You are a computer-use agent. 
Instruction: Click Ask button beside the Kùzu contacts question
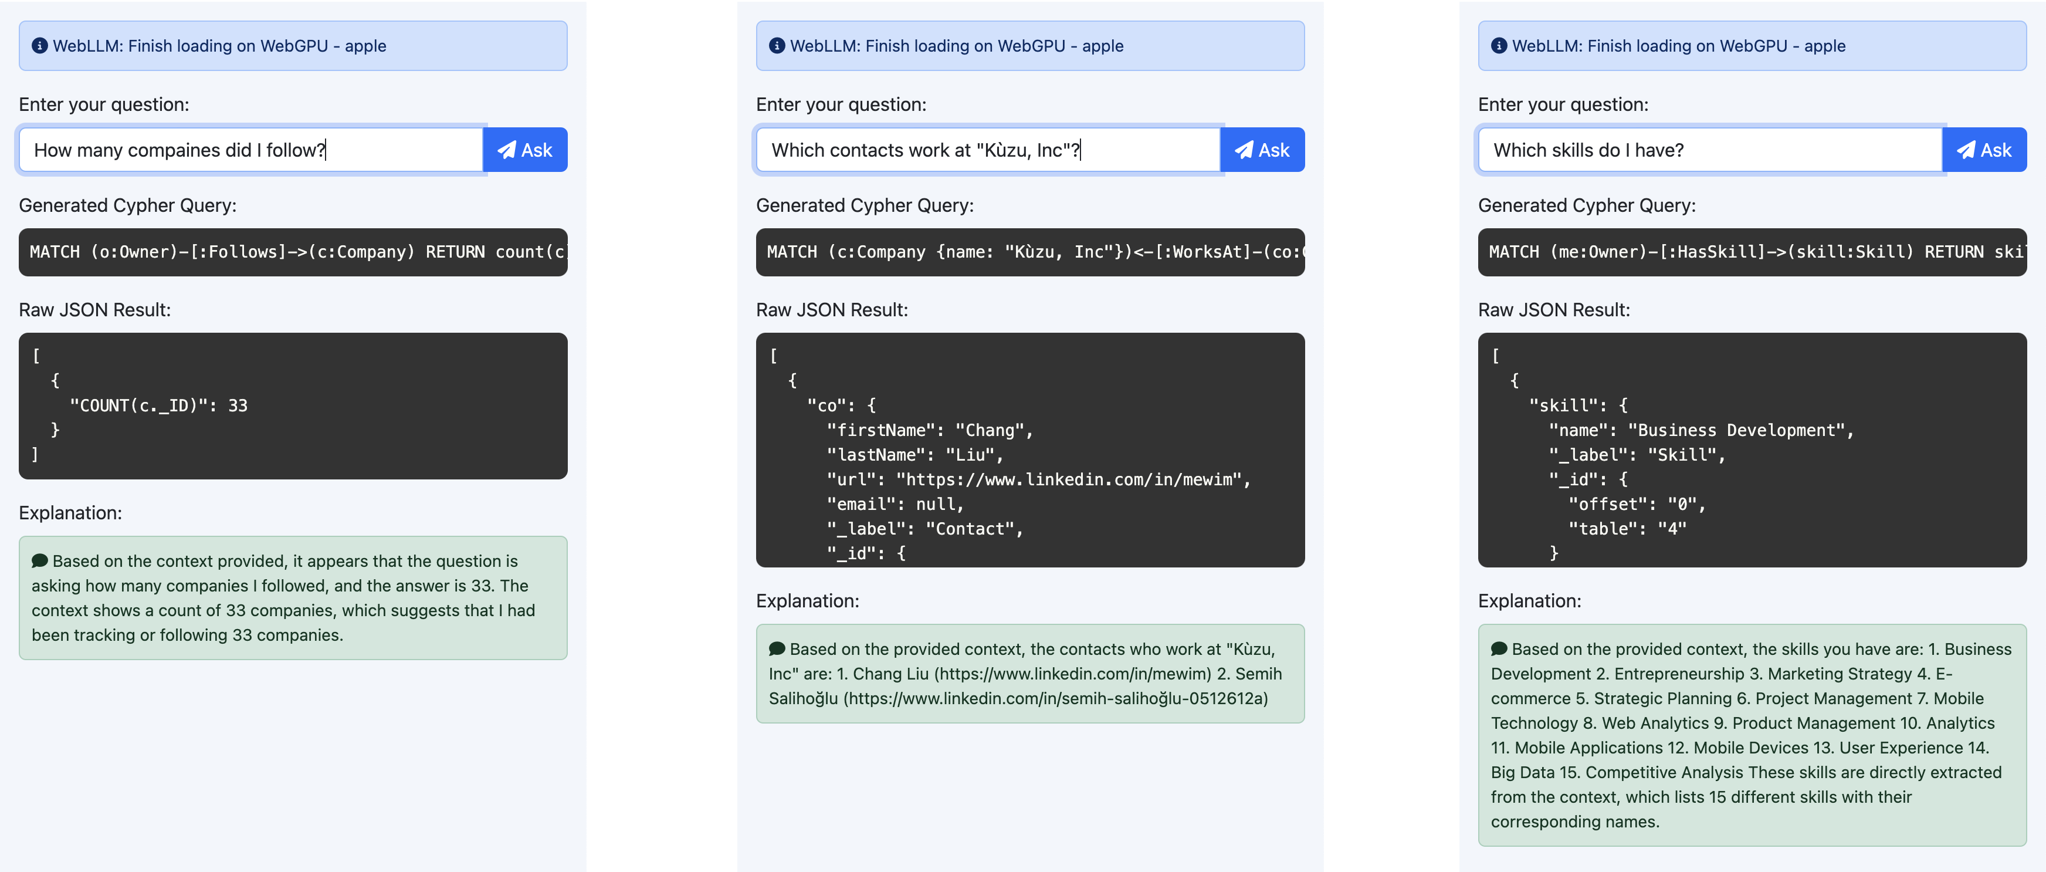pyautogui.click(x=1262, y=150)
